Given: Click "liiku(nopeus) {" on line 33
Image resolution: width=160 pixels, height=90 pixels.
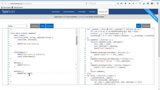Looking at the screenshot, I should click(20, 52).
